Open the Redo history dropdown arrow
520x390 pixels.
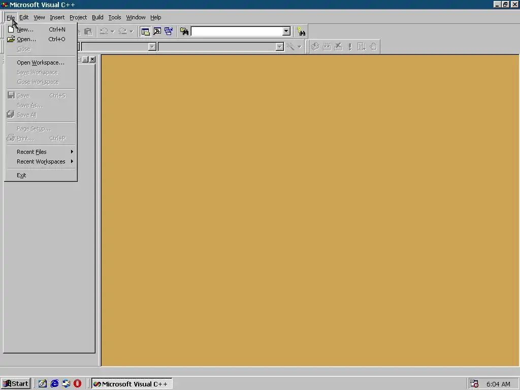point(132,32)
